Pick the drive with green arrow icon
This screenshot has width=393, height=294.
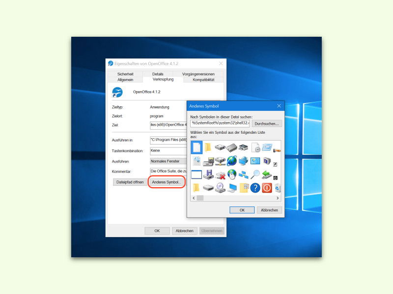coord(267,174)
